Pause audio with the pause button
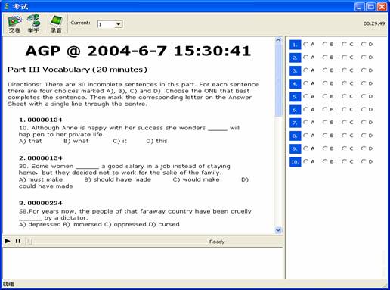390x290 pixels. pos(18,241)
